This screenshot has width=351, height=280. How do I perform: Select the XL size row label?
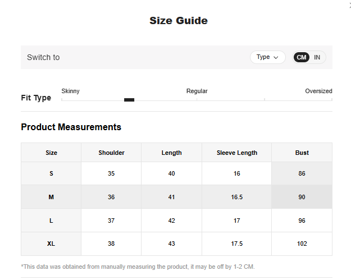point(51,244)
